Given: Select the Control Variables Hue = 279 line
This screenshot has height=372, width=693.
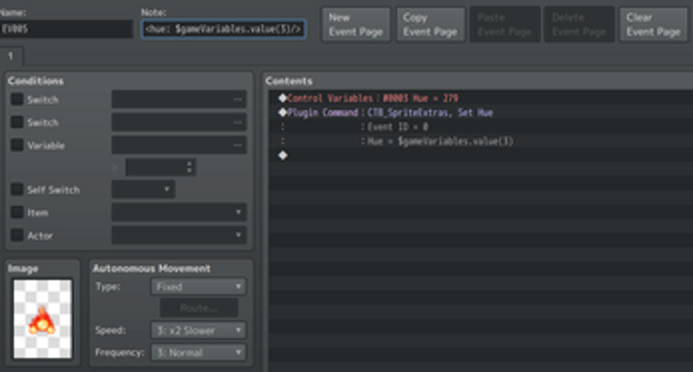Looking at the screenshot, I should (481, 98).
